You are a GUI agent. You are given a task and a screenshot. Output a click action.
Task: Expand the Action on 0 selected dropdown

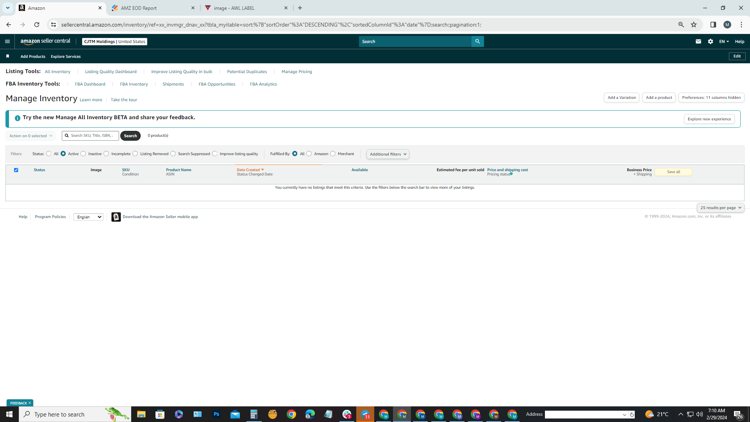coord(30,136)
